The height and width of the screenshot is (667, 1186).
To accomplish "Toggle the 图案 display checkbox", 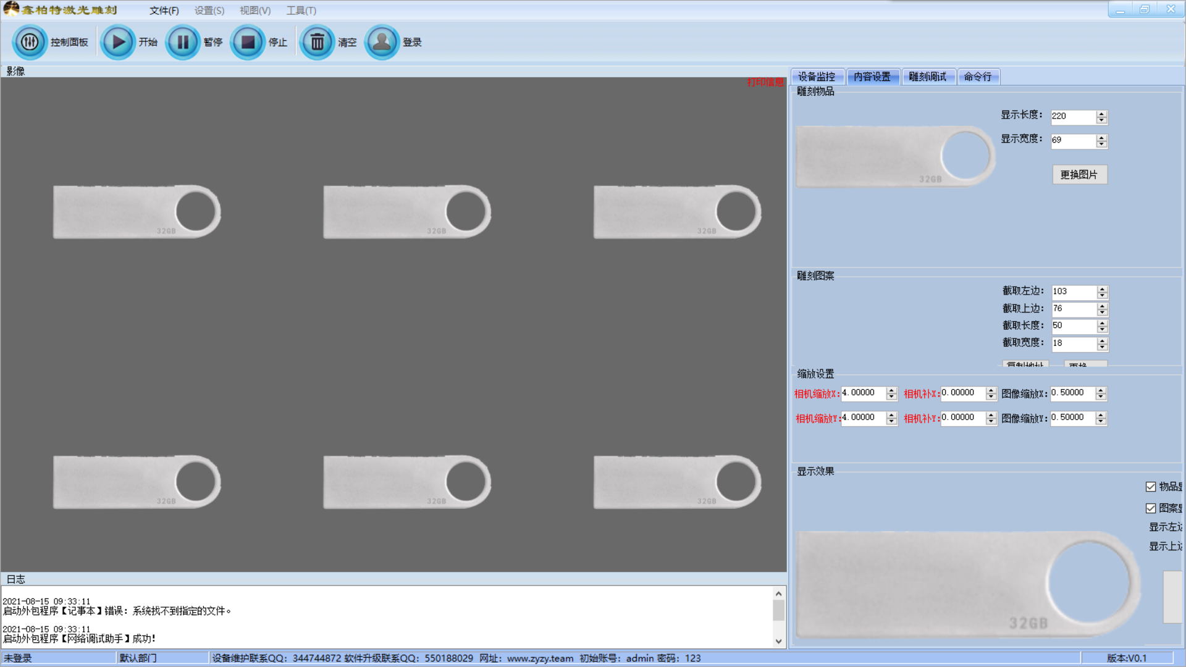I will pos(1151,508).
